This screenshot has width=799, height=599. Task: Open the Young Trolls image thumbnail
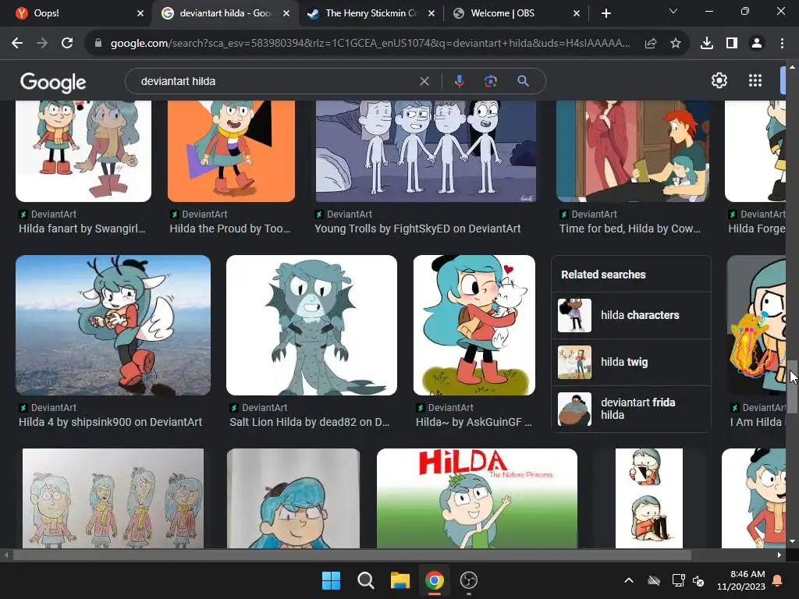pyautogui.click(x=426, y=151)
